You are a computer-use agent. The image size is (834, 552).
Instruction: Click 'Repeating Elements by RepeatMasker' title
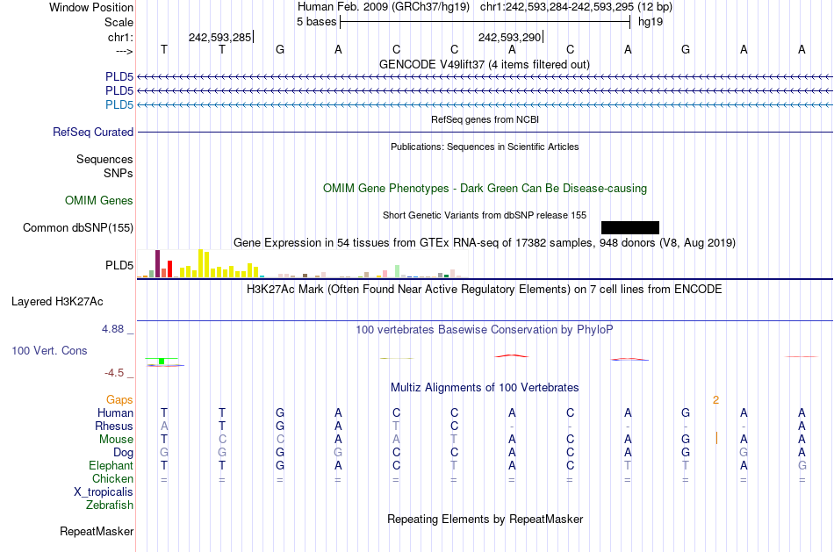(485, 519)
